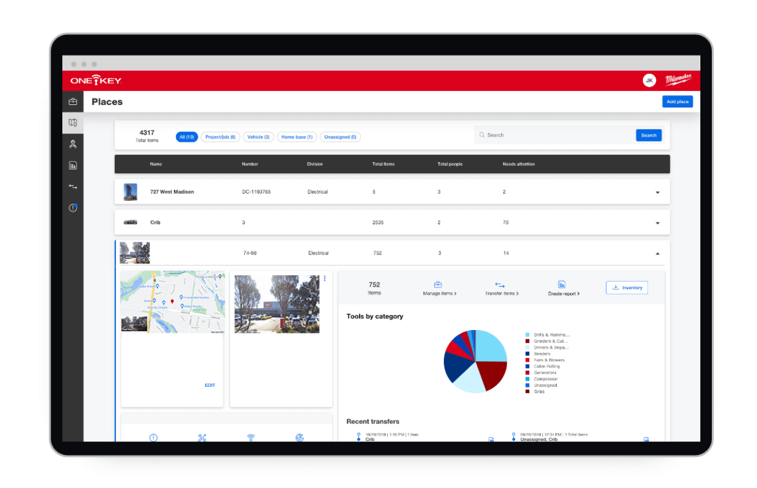Click the JK user avatar

pos(649,81)
